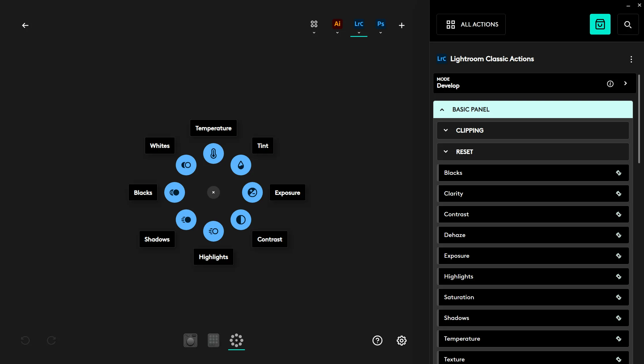
Task: Open the marketplace bag icon
Action: point(600,24)
